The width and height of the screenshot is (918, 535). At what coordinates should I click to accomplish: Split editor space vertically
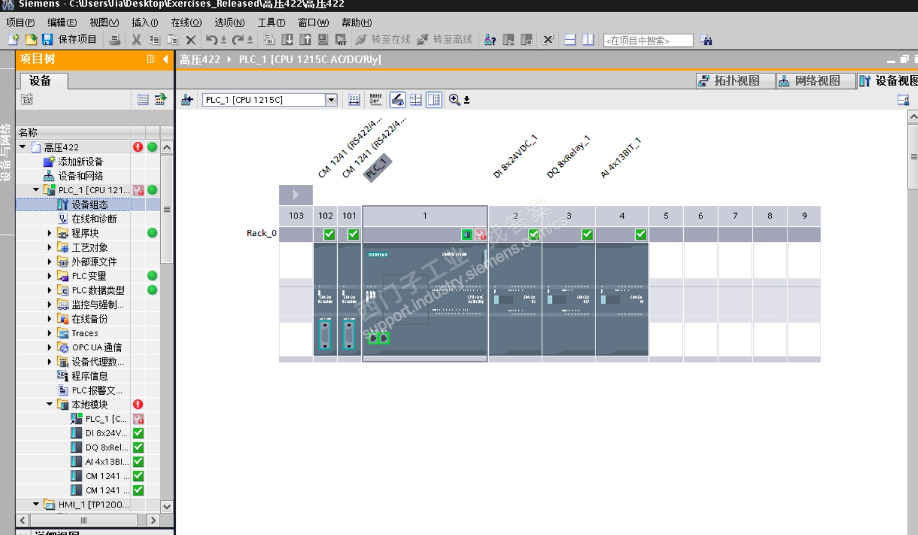588,40
